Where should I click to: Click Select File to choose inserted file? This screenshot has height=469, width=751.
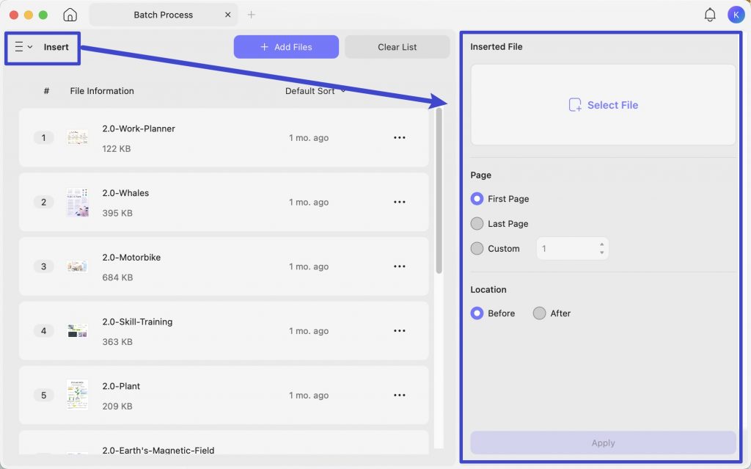tap(603, 105)
